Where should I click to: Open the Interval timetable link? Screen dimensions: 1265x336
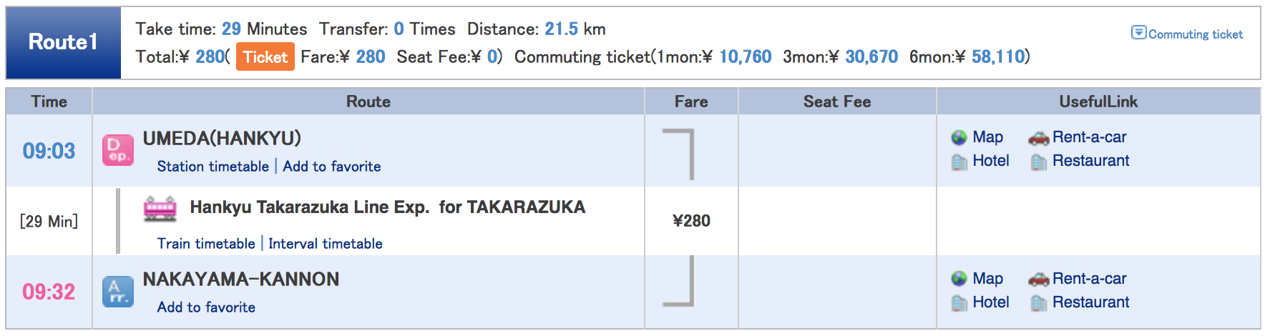(x=326, y=244)
